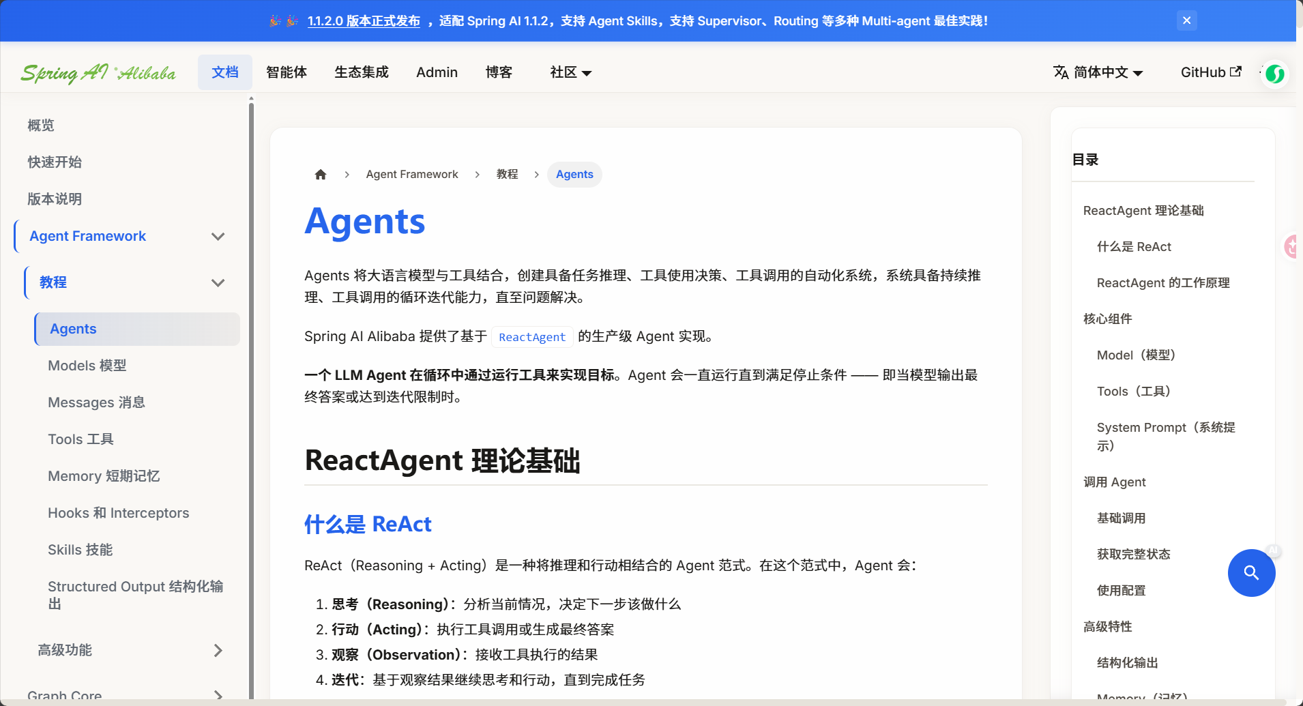Viewport: 1303px width, 706px height.
Task: Open the 版本说明 sidebar page
Action: [x=55, y=199]
